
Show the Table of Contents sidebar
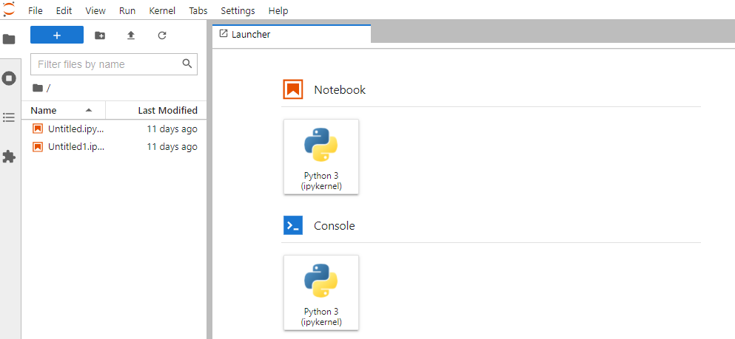tap(9, 117)
